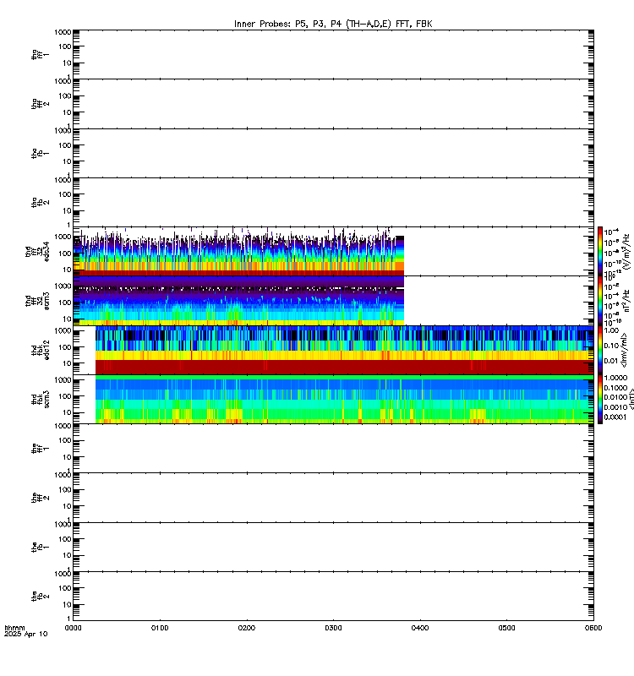This screenshot has height=676, width=634.
Task: Click the 'the fb 1' panel label
Action: click(41, 547)
